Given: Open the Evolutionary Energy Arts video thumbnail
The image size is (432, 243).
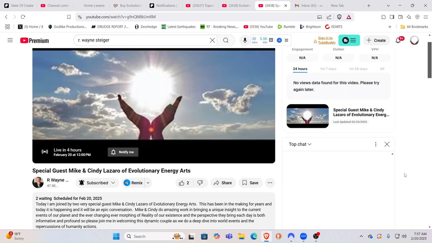Looking at the screenshot, I should [307, 116].
